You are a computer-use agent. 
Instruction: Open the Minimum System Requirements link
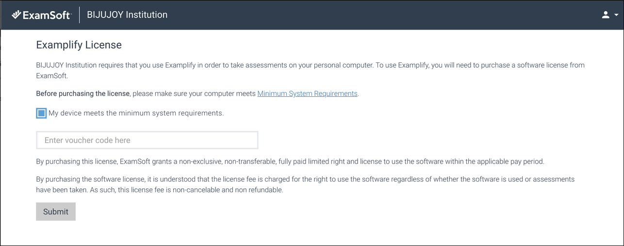click(307, 93)
